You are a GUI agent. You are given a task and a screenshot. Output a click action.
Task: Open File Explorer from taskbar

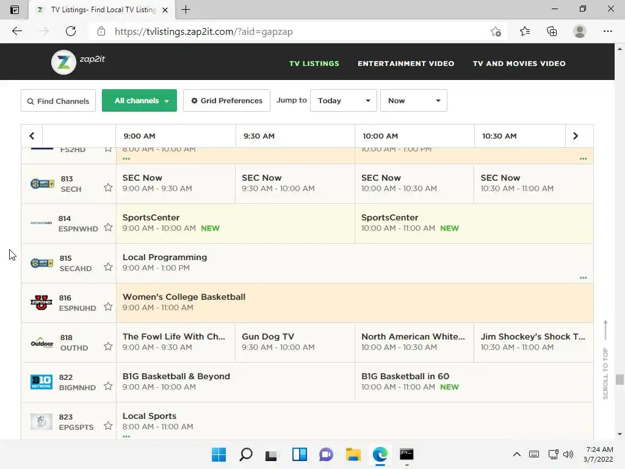pos(353,454)
